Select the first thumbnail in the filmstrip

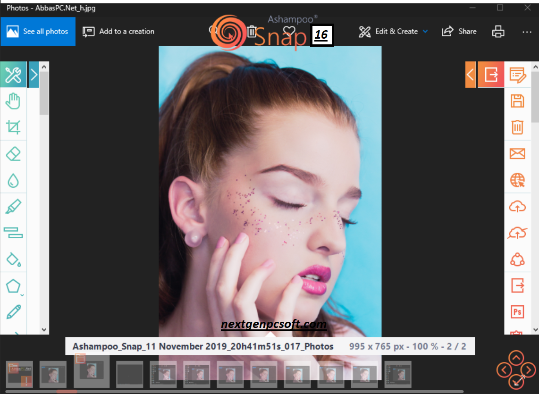coord(19,374)
